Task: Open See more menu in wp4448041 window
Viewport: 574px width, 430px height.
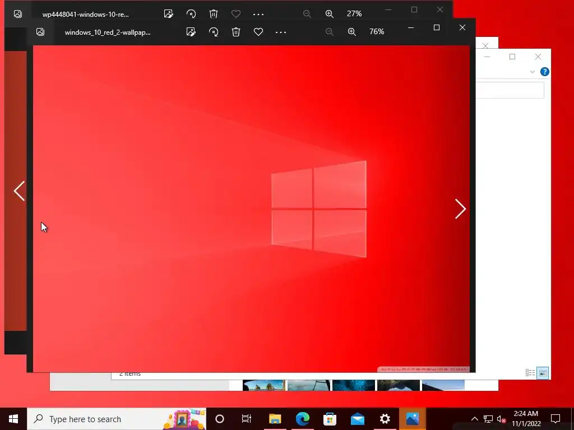Action: coord(258,14)
